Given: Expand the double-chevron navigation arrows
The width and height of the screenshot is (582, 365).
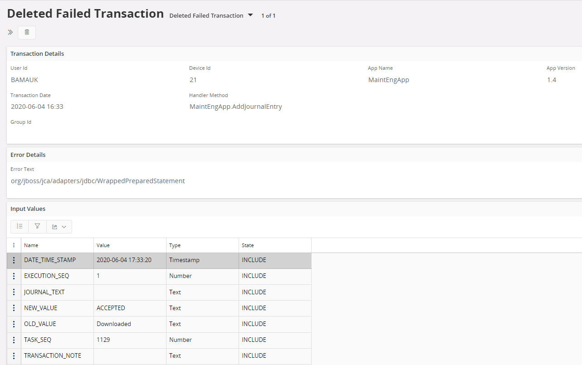Looking at the screenshot, I should [x=10, y=32].
